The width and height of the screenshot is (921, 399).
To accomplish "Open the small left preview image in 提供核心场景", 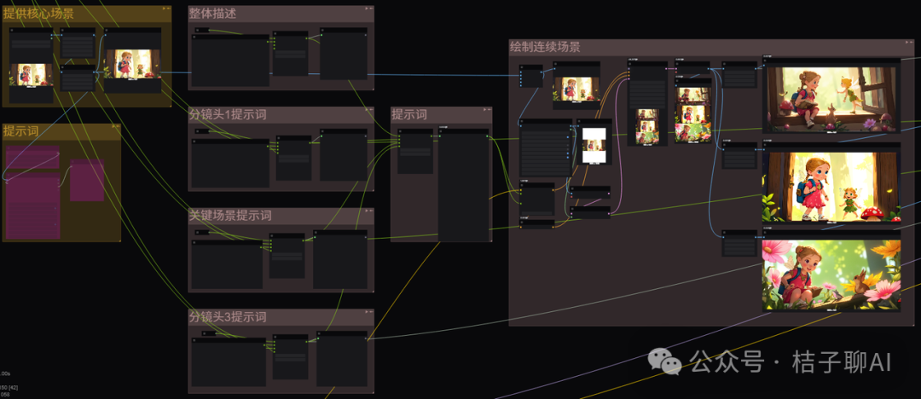I will pos(32,75).
